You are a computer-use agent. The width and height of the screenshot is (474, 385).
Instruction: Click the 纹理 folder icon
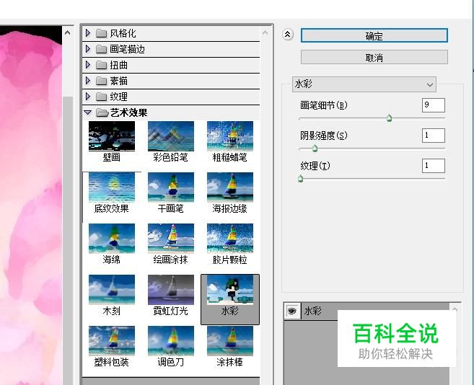click(x=102, y=97)
